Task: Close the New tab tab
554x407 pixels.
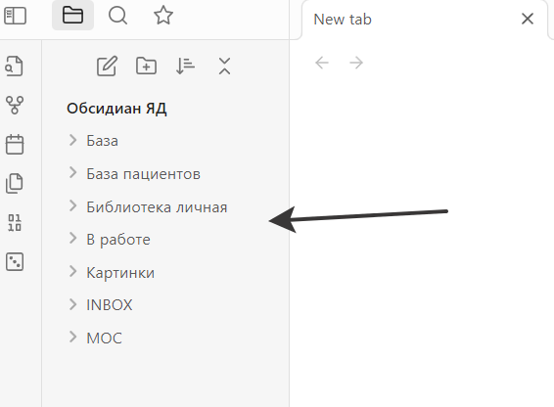Action: pyautogui.click(x=528, y=19)
